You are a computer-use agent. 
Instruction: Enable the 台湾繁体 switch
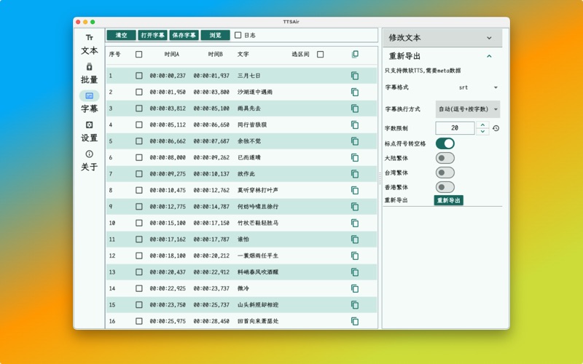point(445,173)
